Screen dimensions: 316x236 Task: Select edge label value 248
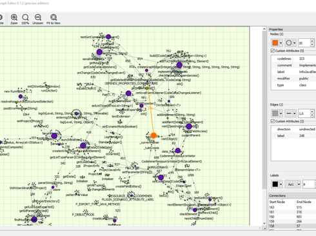tap(302, 136)
